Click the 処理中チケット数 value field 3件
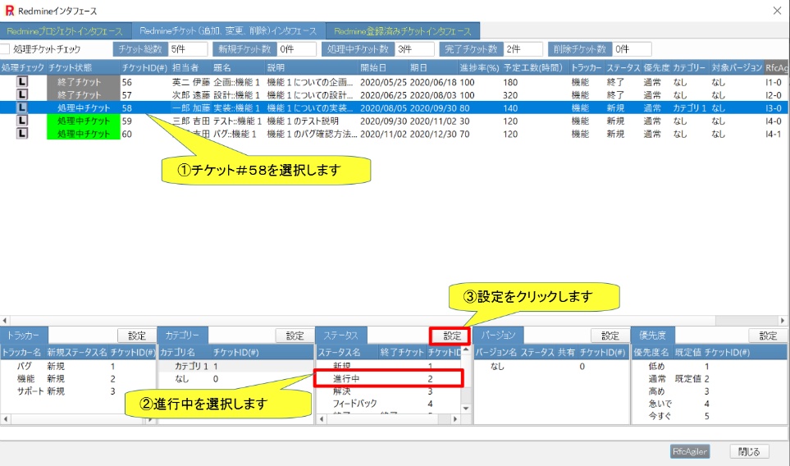 click(x=414, y=49)
